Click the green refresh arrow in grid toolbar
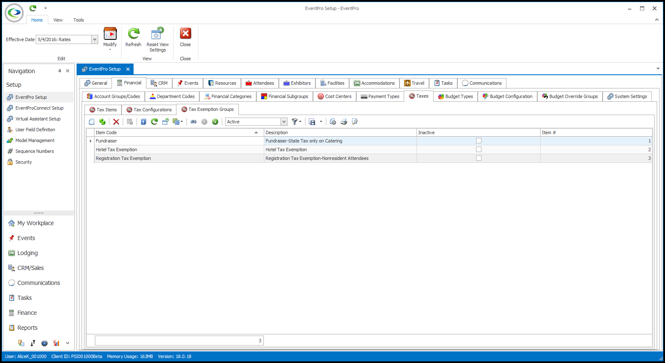Image resolution: width=665 pixels, height=363 pixels. click(154, 122)
